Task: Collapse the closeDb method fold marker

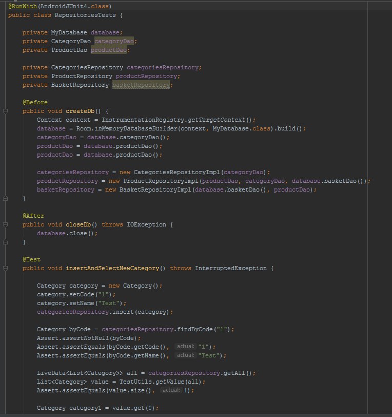Action: click(x=5, y=225)
